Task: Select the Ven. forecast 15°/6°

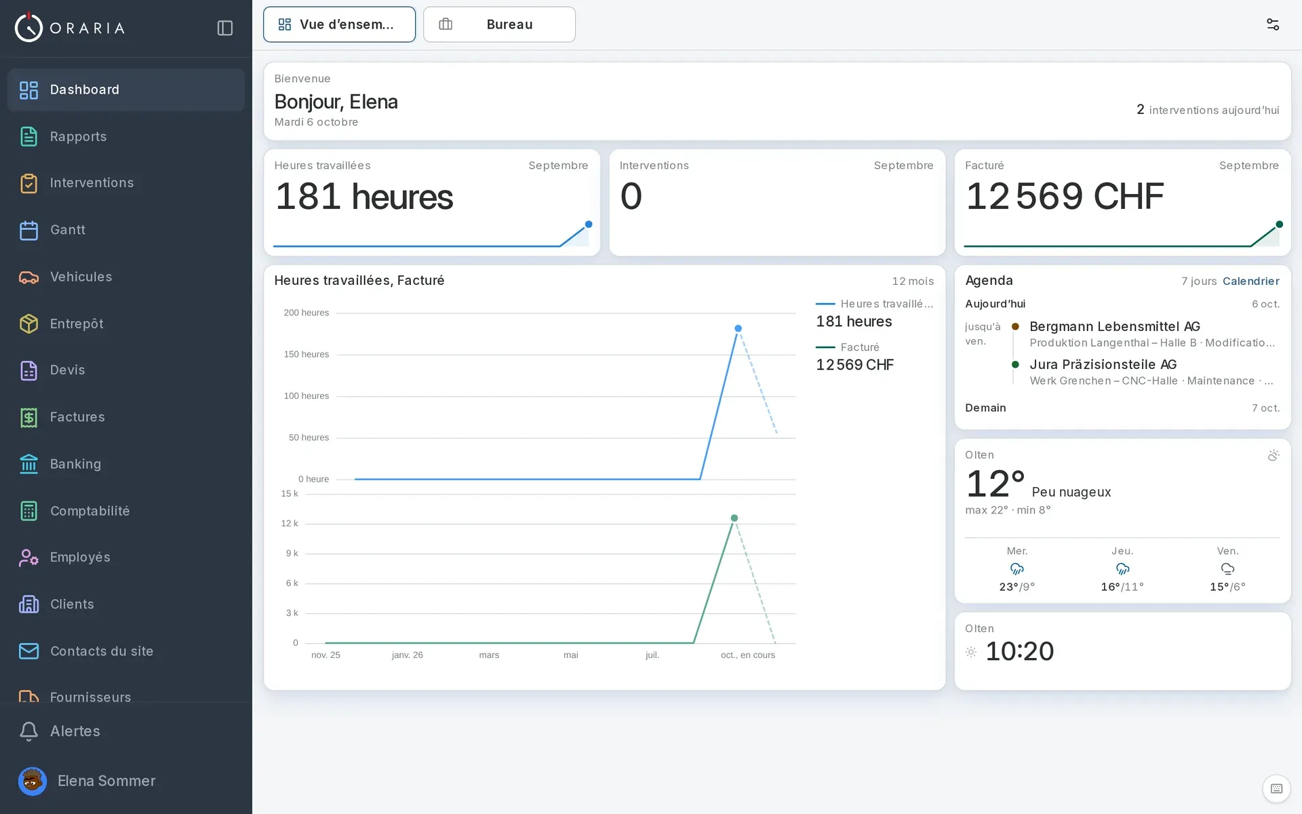Action: tap(1227, 569)
